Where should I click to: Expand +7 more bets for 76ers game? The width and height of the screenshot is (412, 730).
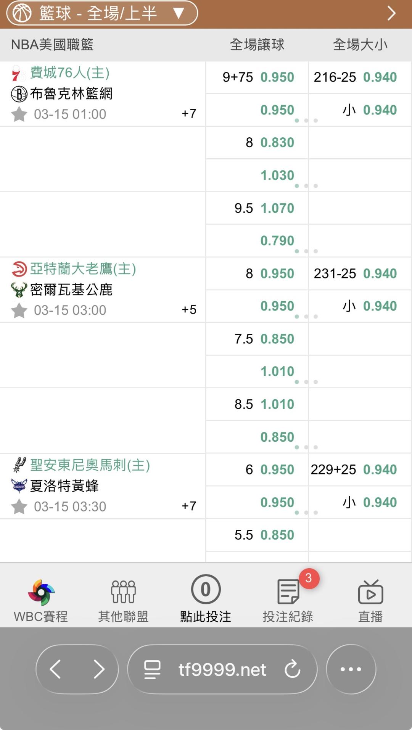point(189,114)
